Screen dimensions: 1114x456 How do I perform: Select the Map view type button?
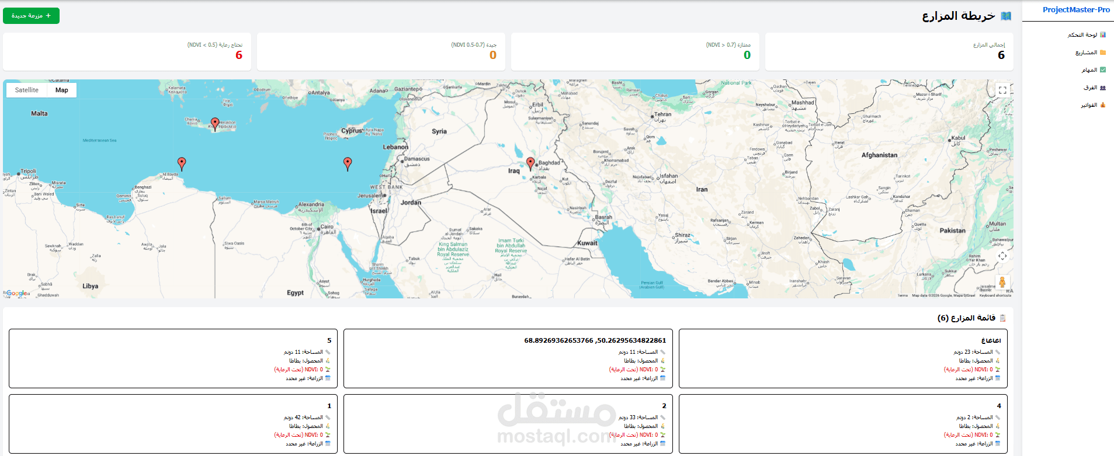coord(62,90)
